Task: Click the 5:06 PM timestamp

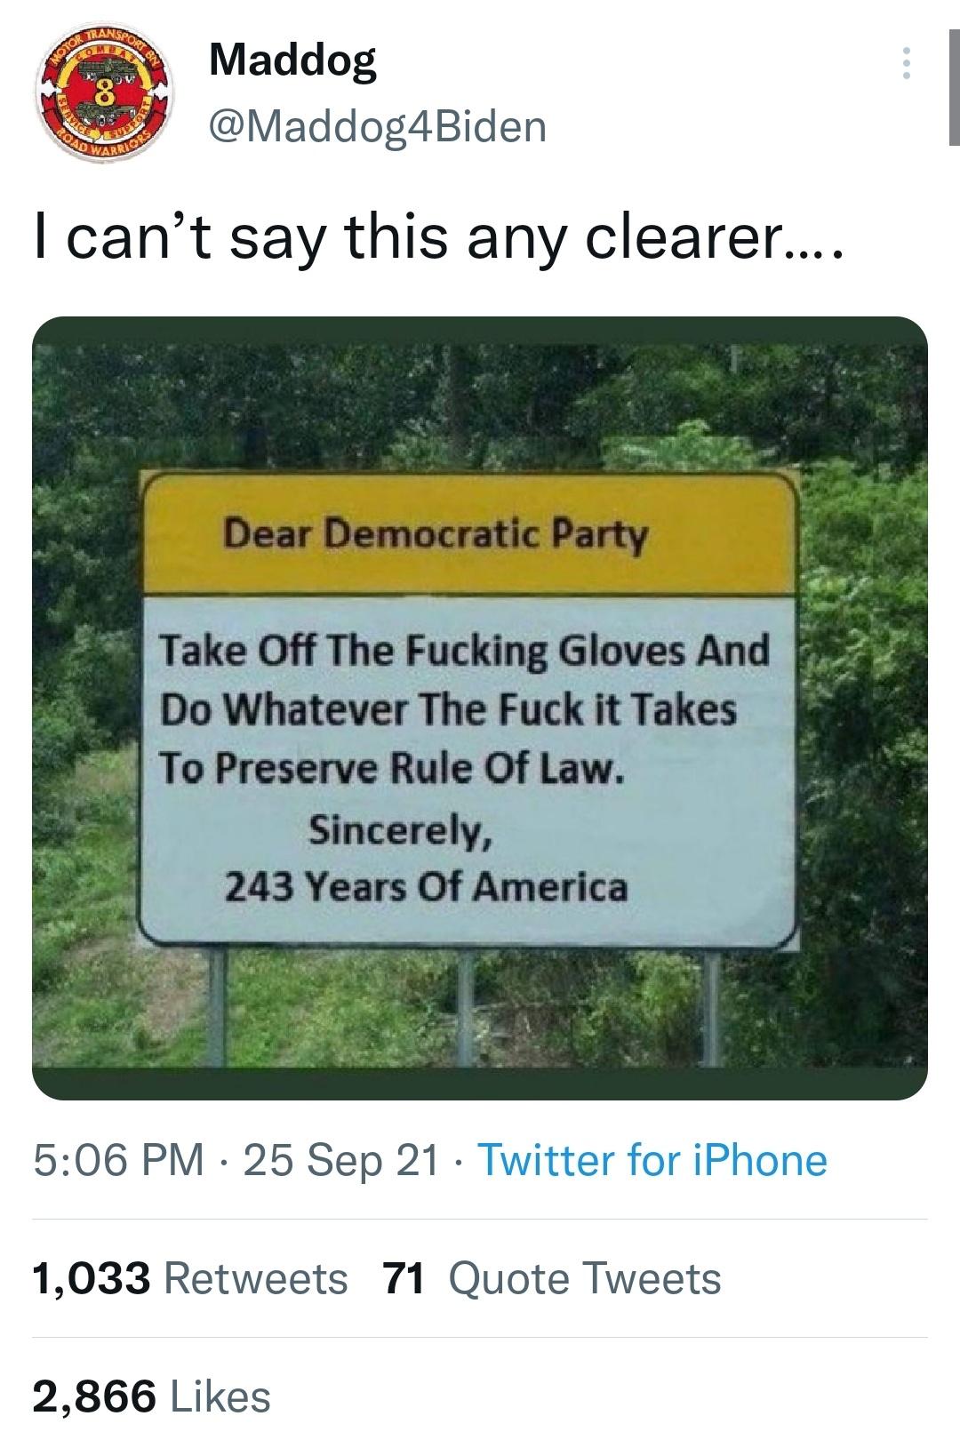Action: point(118,1160)
